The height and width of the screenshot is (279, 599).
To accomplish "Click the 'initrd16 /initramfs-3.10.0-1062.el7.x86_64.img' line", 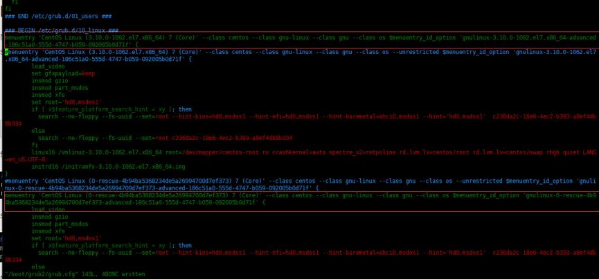I will point(107,167).
